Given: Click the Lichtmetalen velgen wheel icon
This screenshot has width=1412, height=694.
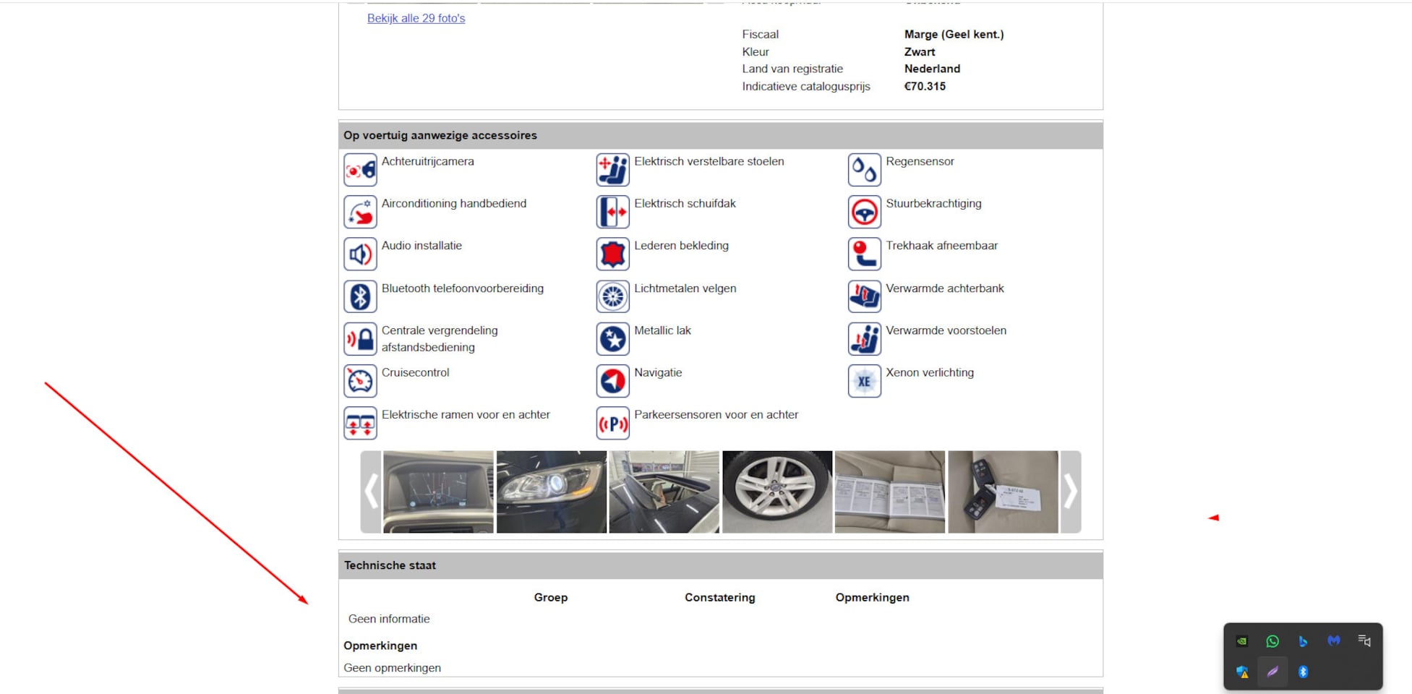Looking at the screenshot, I should [612, 296].
